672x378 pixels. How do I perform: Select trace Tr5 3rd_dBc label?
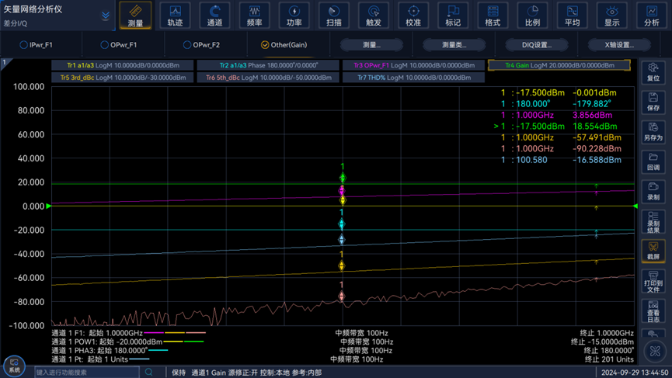pos(123,78)
